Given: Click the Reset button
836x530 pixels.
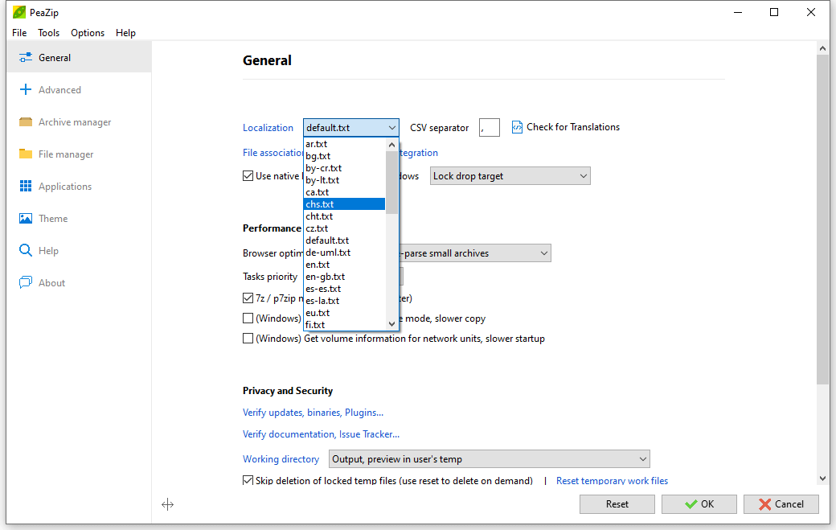Looking at the screenshot, I should point(617,504).
